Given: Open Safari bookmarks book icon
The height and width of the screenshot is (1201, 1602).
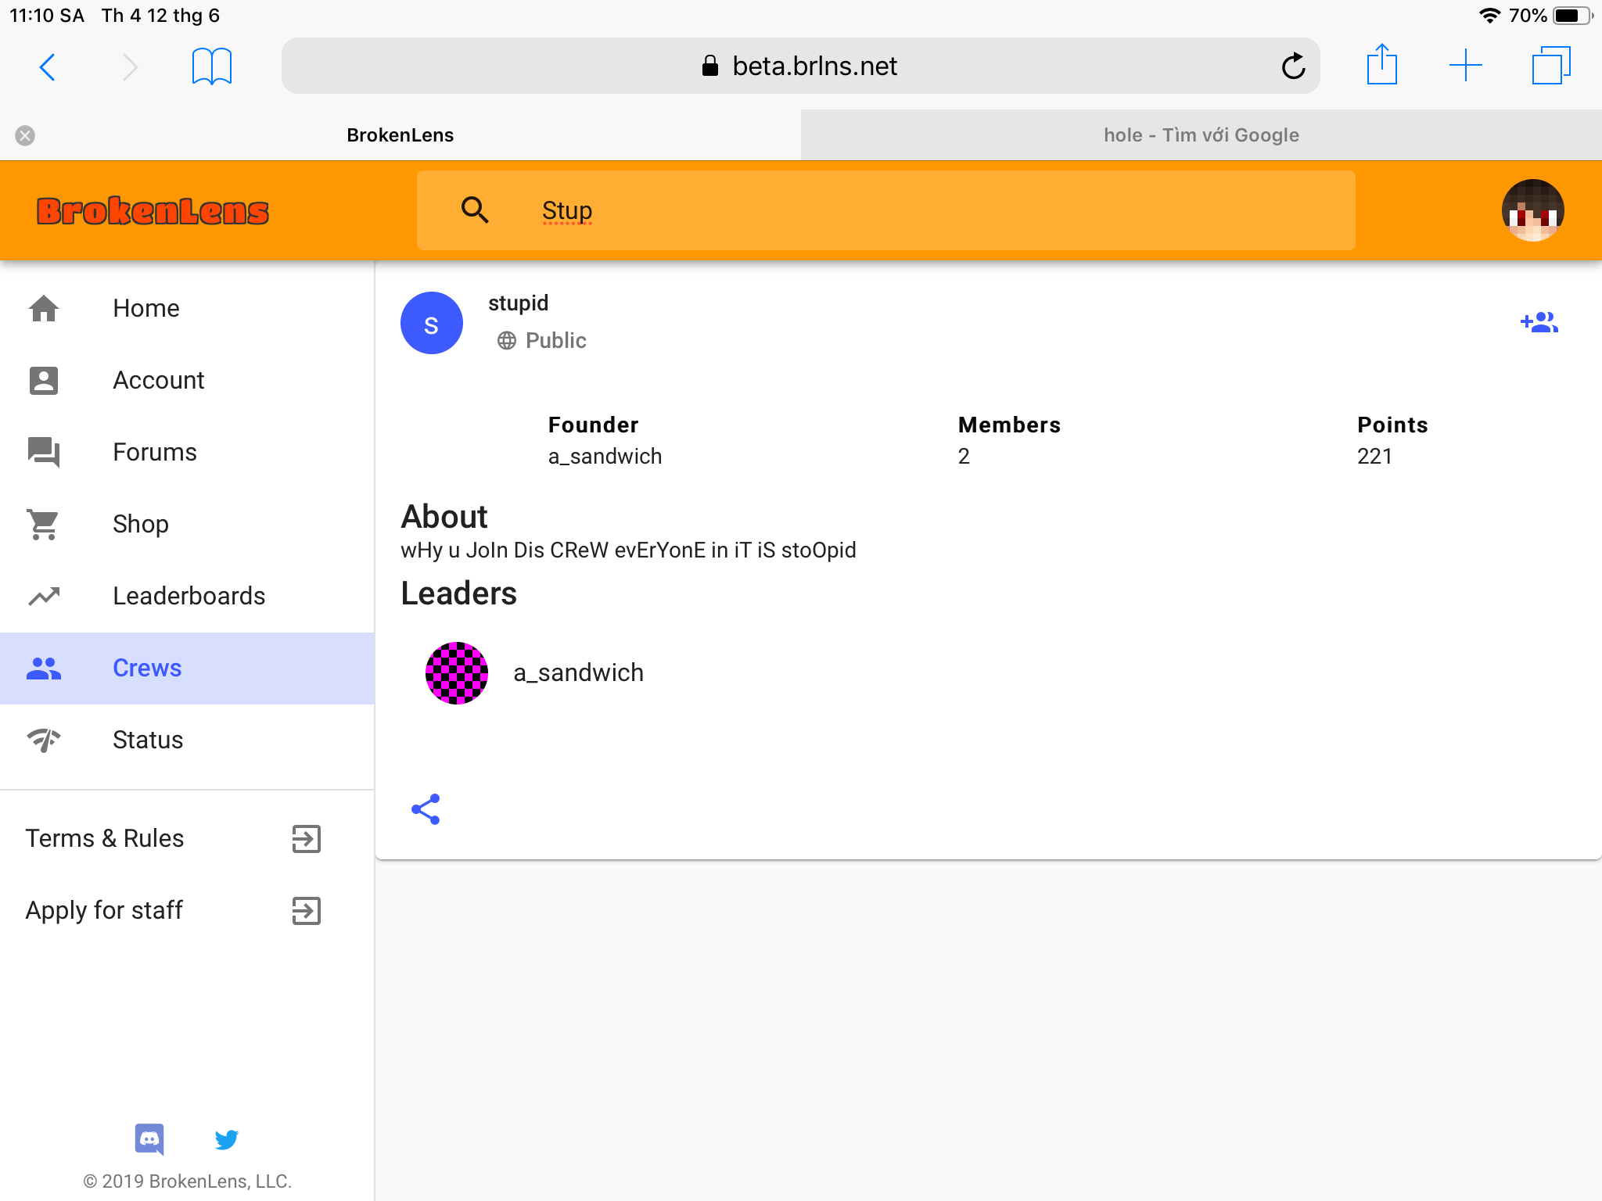Looking at the screenshot, I should coord(211,66).
